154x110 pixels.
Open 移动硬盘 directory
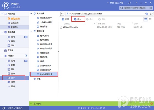coord(42,57)
